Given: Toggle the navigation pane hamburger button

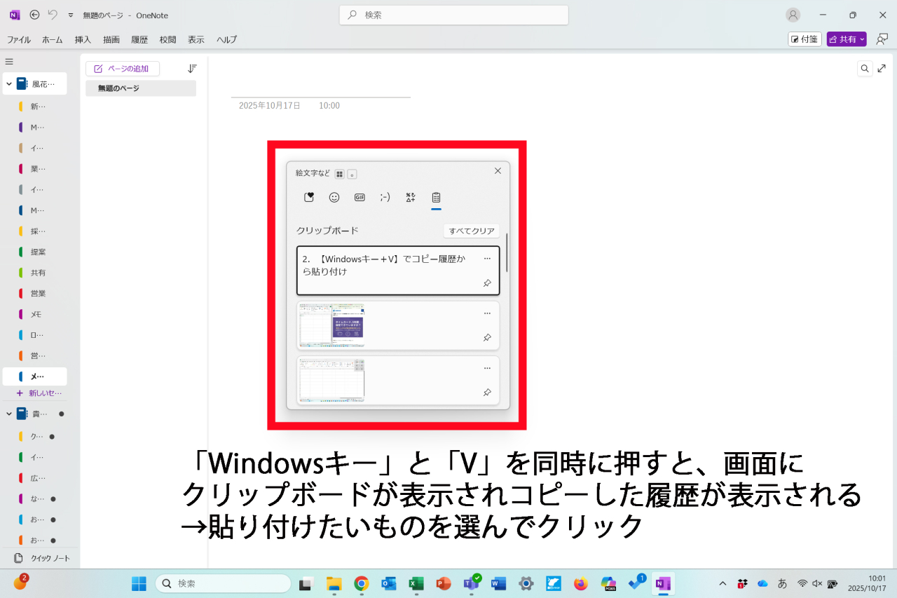Looking at the screenshot, I should [x=9, y=62].
